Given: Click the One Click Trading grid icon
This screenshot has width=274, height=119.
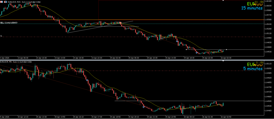Looking at the screenshot, I should coord(1,2).
